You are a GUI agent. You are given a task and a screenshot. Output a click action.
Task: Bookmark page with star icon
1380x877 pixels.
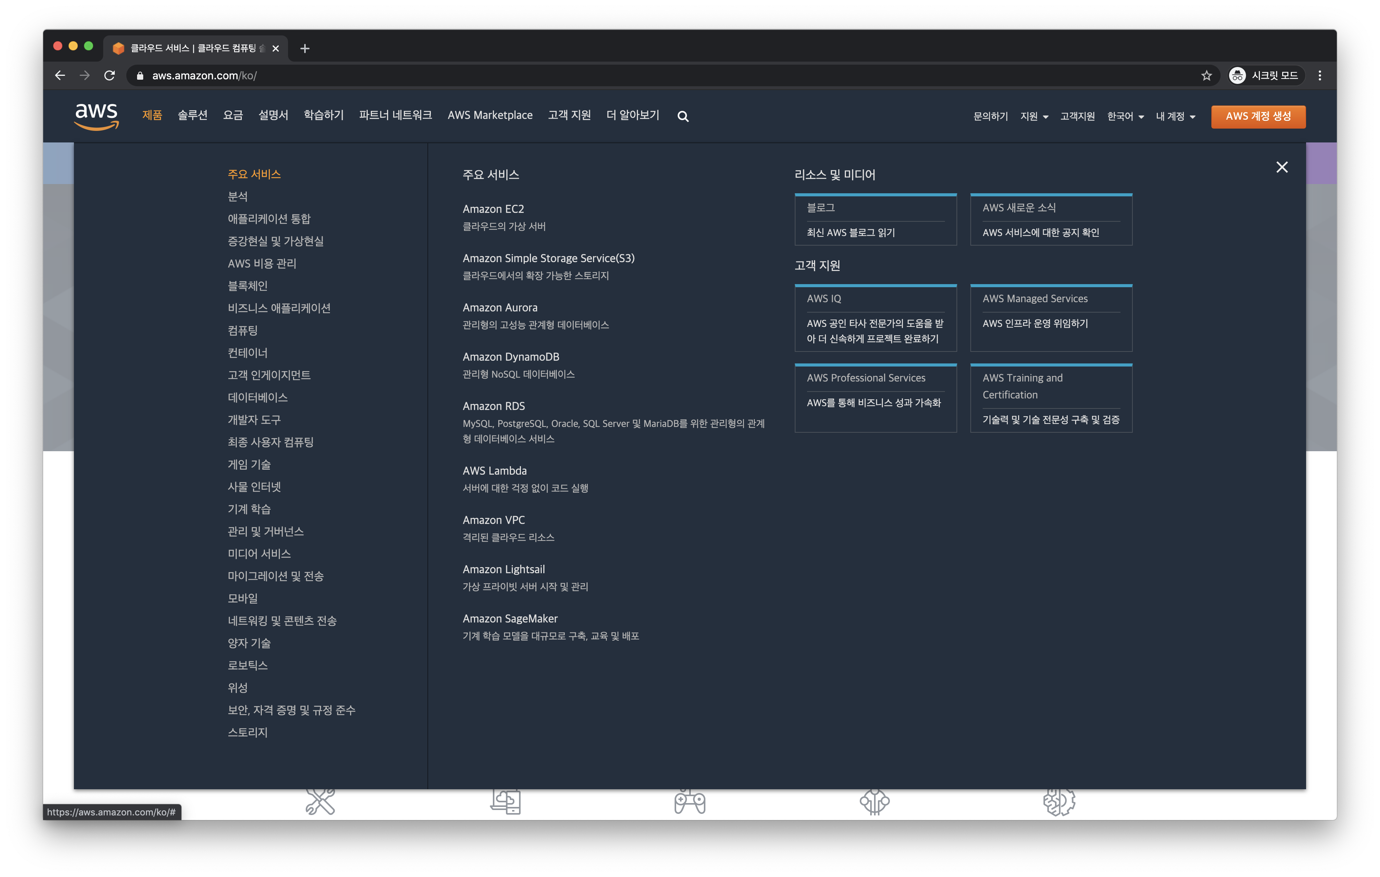coord(1206,75)
